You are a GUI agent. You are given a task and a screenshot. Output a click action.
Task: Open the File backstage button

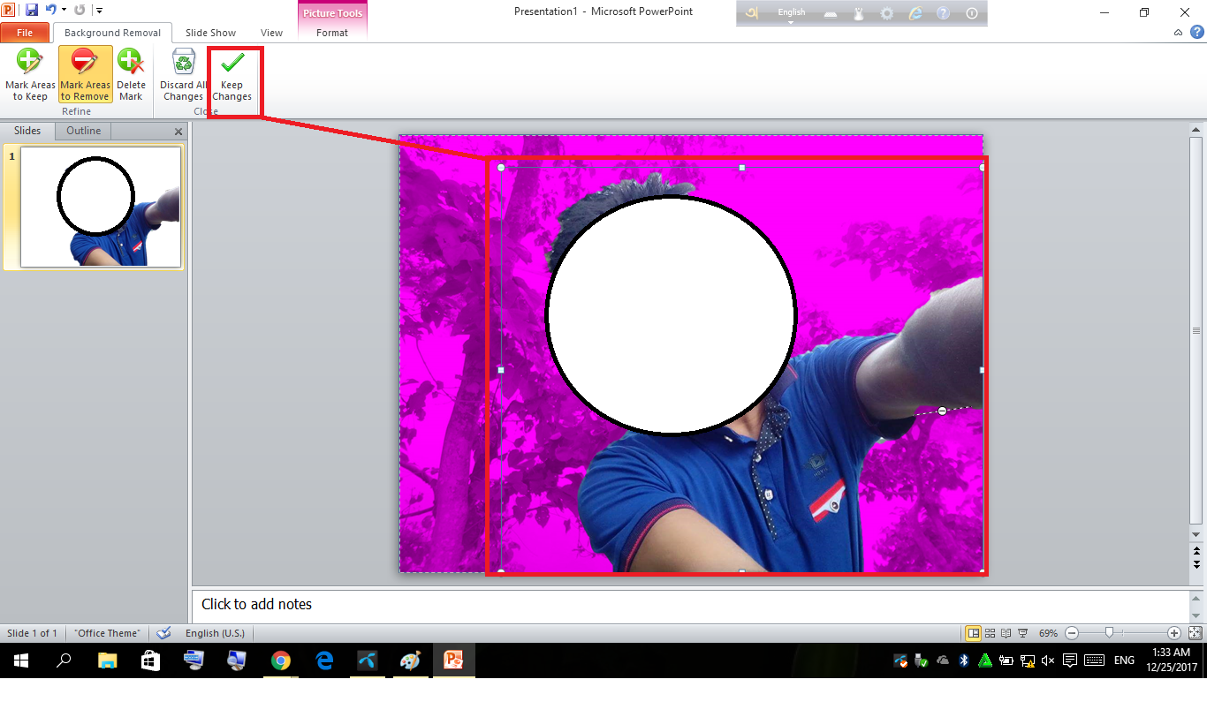[25, 33]
